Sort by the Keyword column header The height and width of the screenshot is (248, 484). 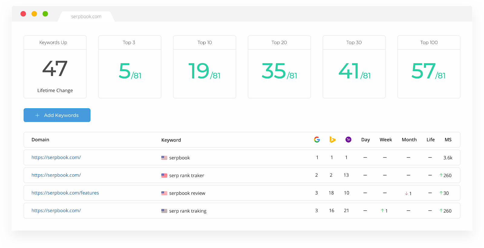click(171, 140)
